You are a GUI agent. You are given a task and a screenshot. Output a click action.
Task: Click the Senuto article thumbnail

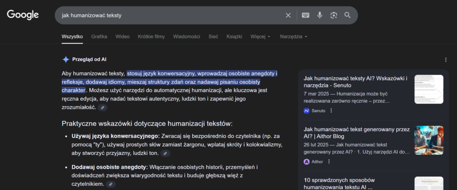pos(429,89)
